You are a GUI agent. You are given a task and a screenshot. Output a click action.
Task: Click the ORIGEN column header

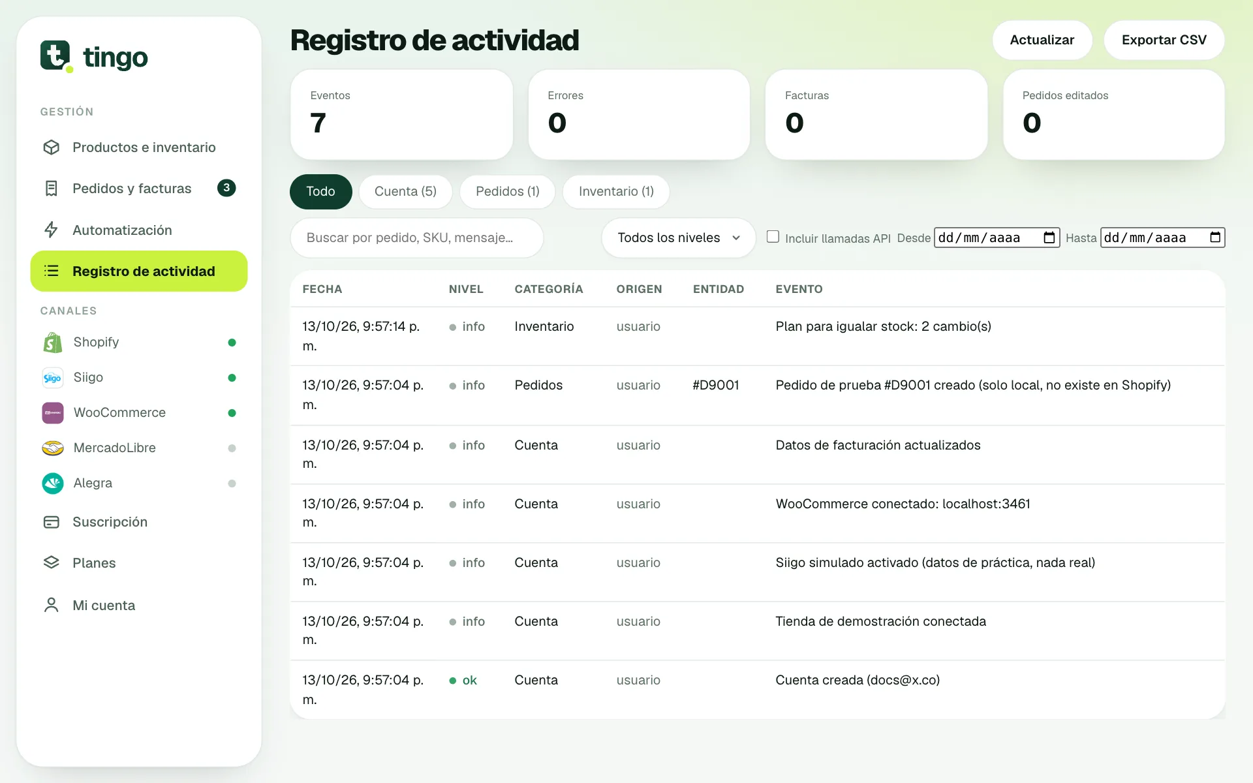pos(639,289)
